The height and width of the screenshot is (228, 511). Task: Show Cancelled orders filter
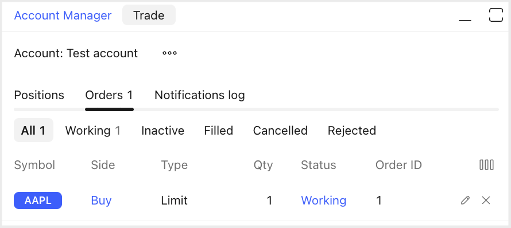(x=280, y=131)
